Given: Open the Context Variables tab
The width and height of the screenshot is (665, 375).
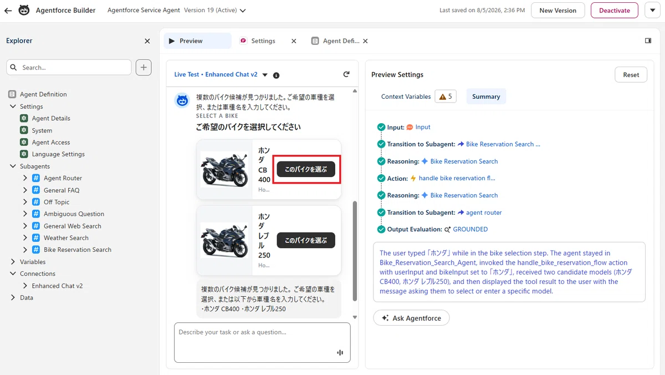Looking at the screenshot, I should coord(406,97).
